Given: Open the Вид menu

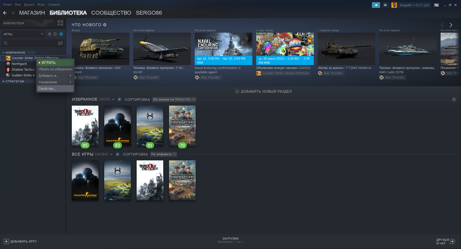Looking at the screenshot, I should point(18,5).
